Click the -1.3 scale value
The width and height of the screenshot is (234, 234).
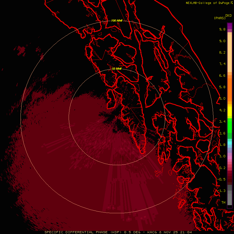tap(221, 191)
